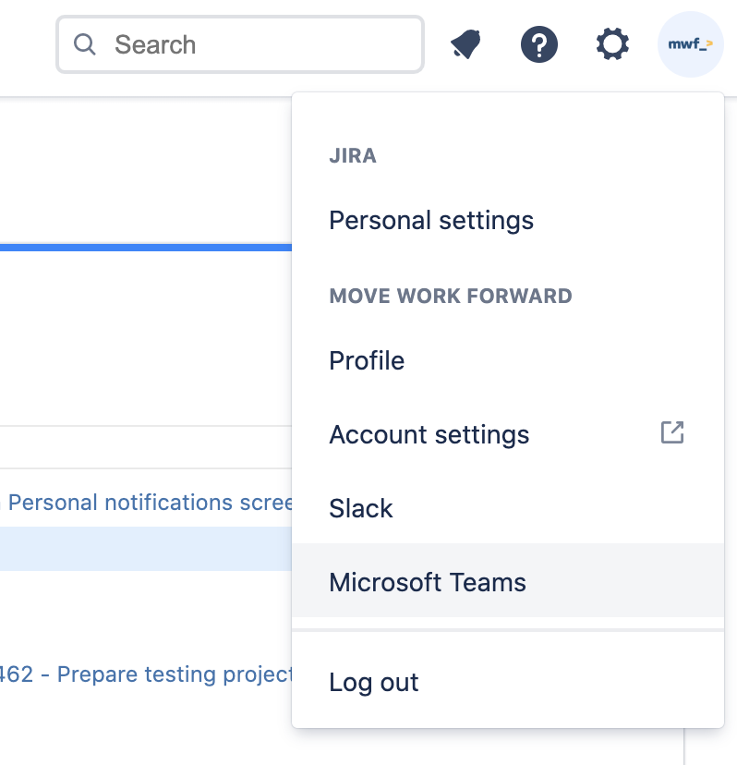Screen dimensions: 737x765
Task: Open the Help question mark icon
Action: coord(539,44)
